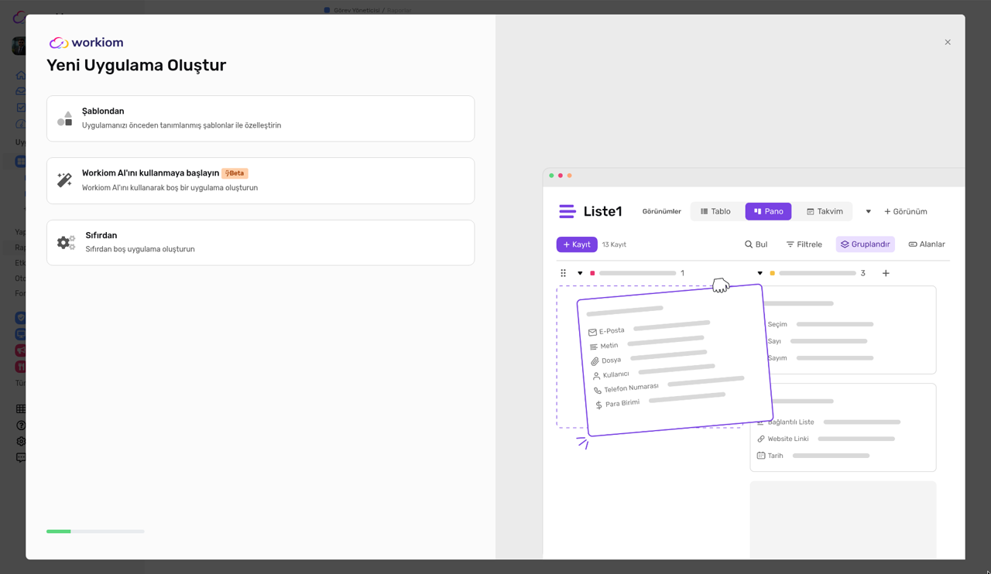Click table grid icon in background sidebar
Viewport: 991px width, 574px height.
click(21, 408)
